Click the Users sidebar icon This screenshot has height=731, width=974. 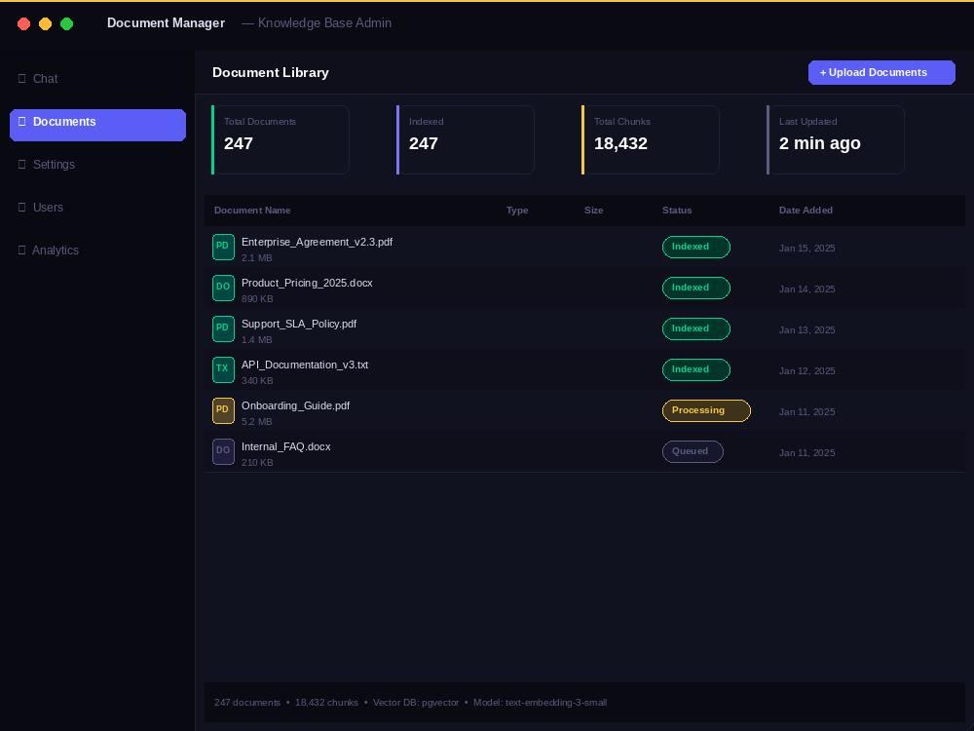click(x=21, y=207)
